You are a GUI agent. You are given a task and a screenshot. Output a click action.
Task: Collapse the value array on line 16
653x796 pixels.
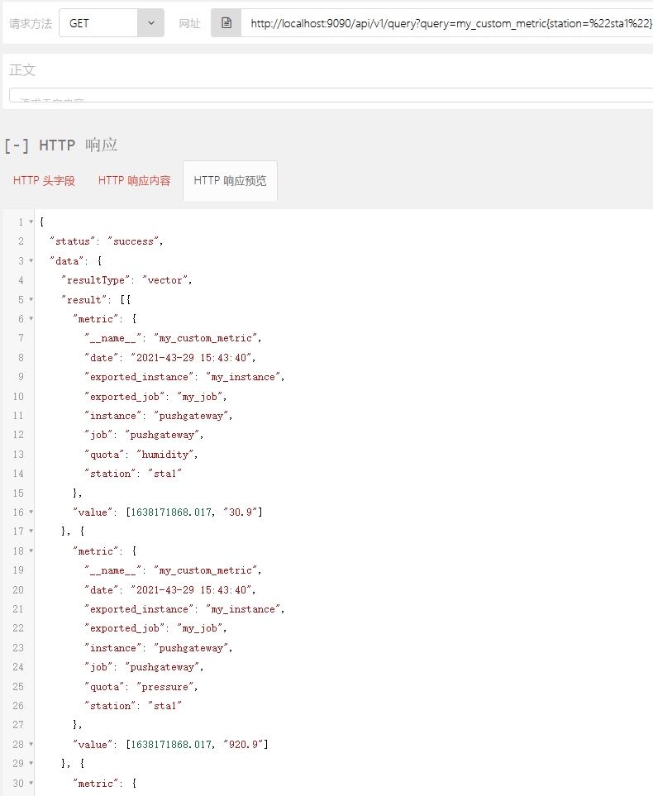pyautogui.click(x=30, y=512)
